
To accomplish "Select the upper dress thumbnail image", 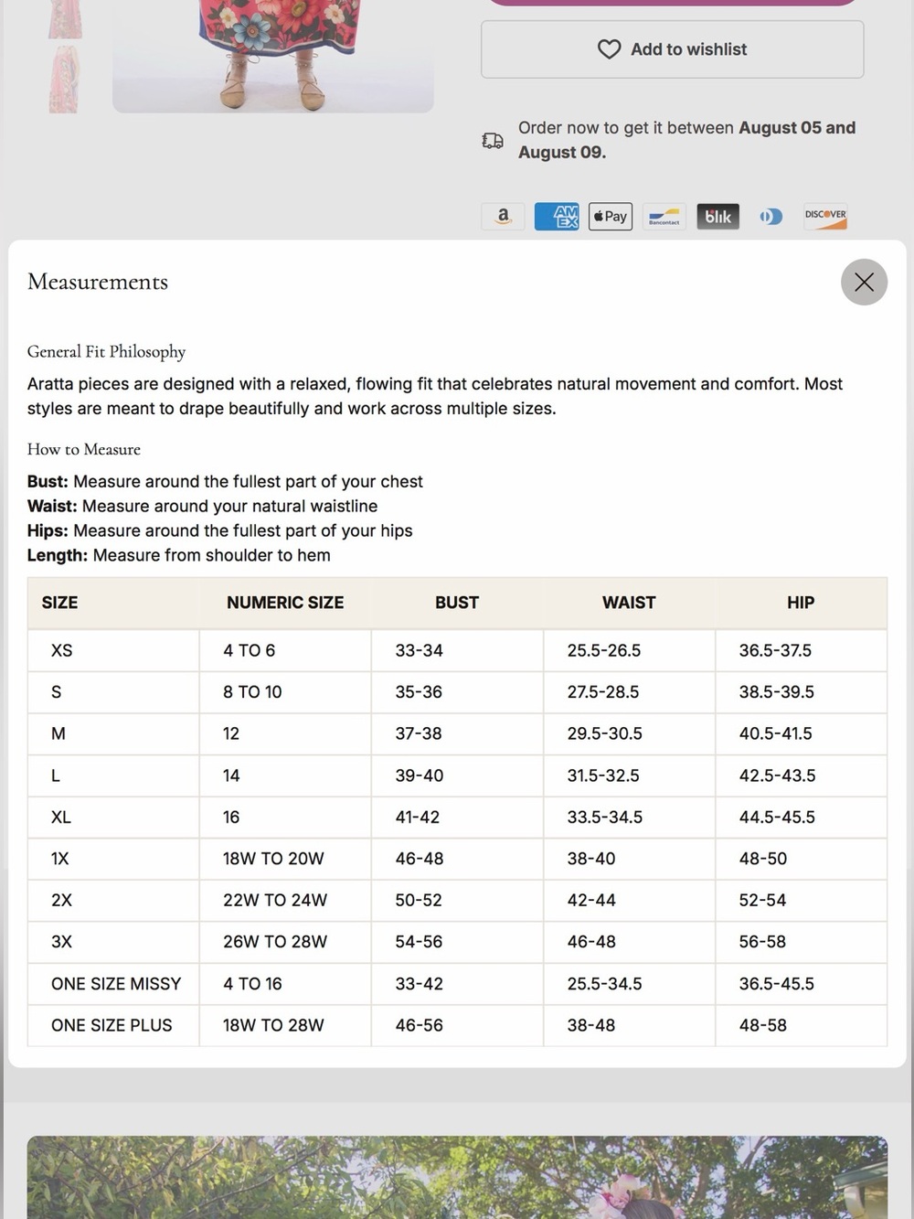I will (x=65, y=19).
